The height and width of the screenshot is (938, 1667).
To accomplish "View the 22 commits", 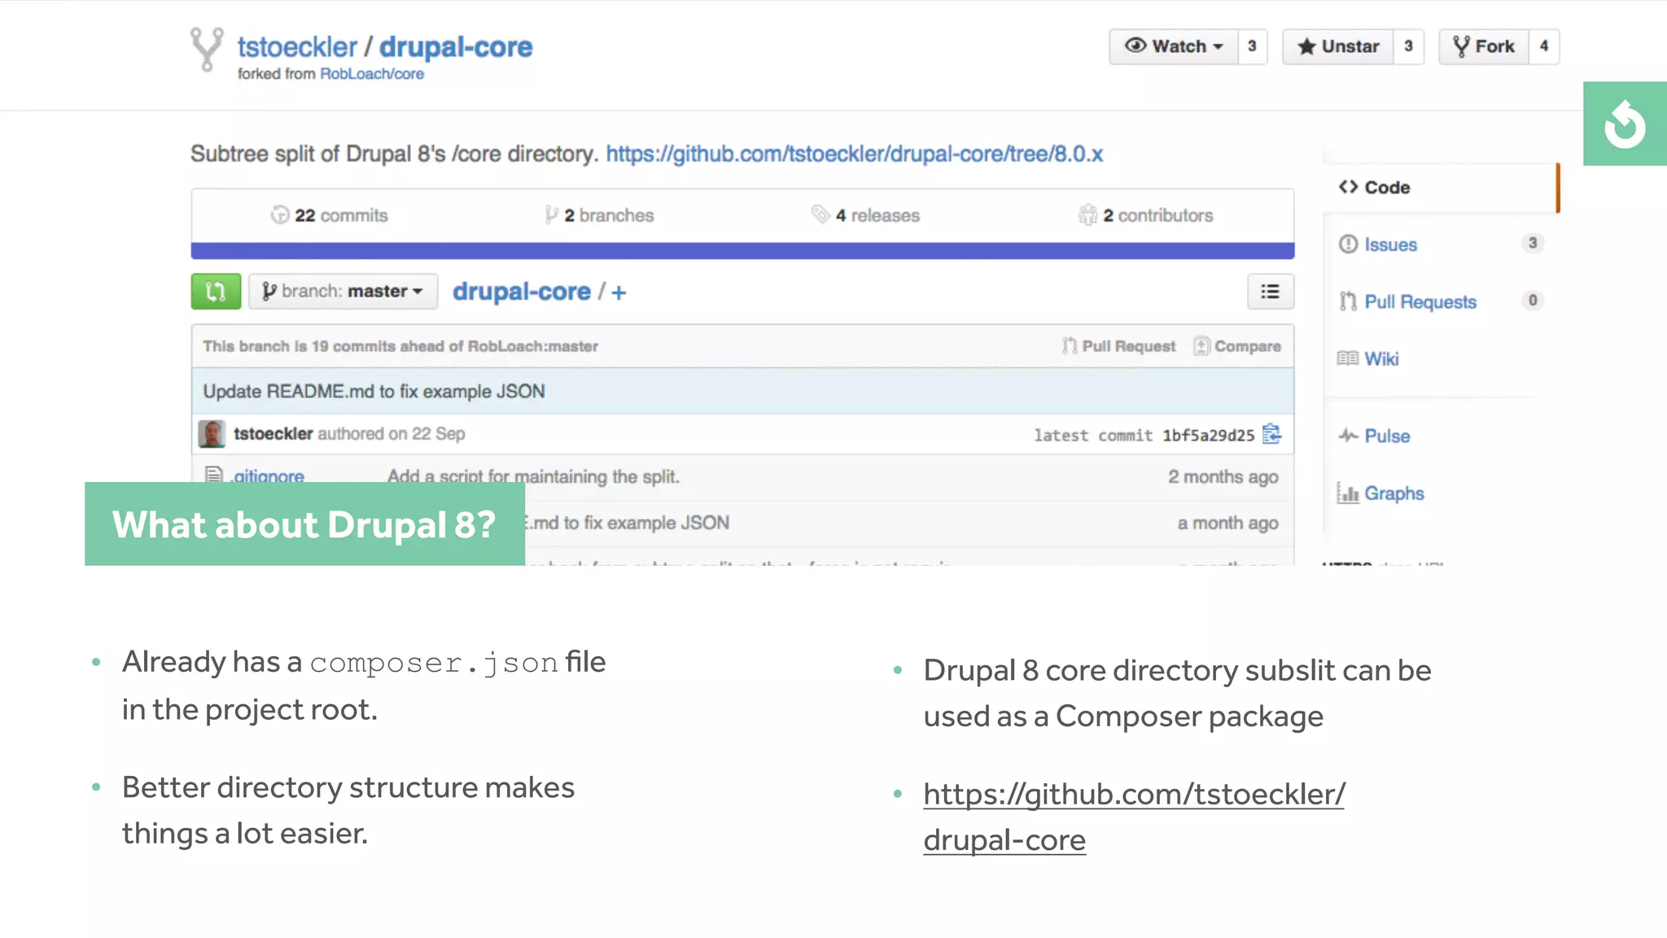I will point(330,215).
